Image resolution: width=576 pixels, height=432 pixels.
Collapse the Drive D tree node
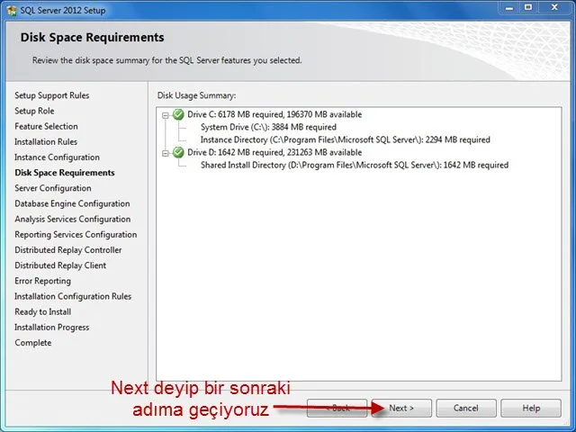pyautogui.click(x=166, y=153)
